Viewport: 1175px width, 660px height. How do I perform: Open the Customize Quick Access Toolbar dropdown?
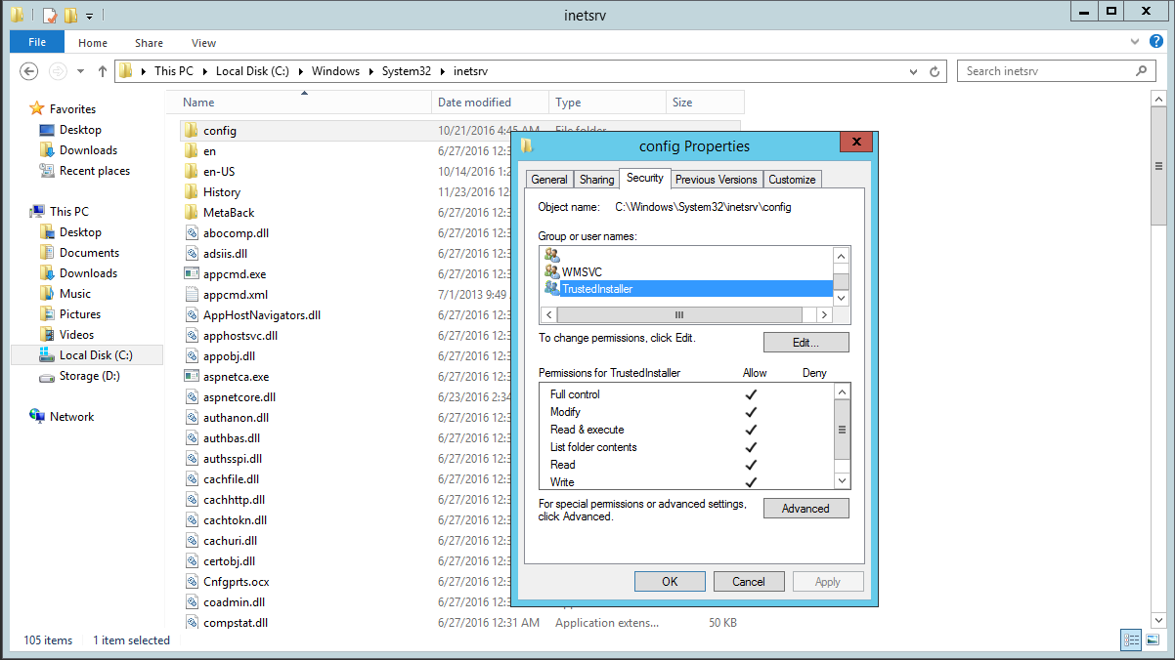[x=89, y=17]
